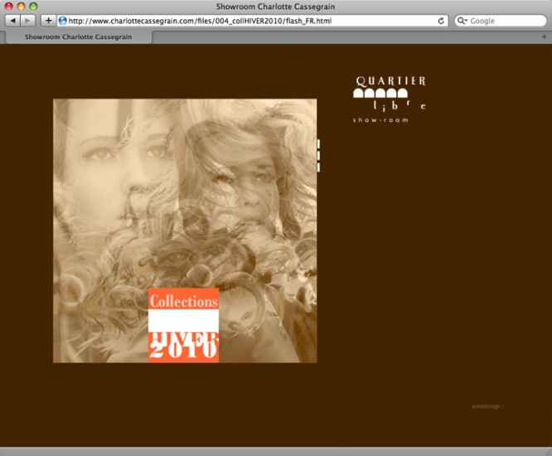Reload the page using the refresh icon
The width and height of the screenshot is (552, 456).
[x=441, y=21]
